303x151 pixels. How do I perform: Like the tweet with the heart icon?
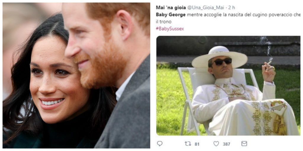point(216,144)
